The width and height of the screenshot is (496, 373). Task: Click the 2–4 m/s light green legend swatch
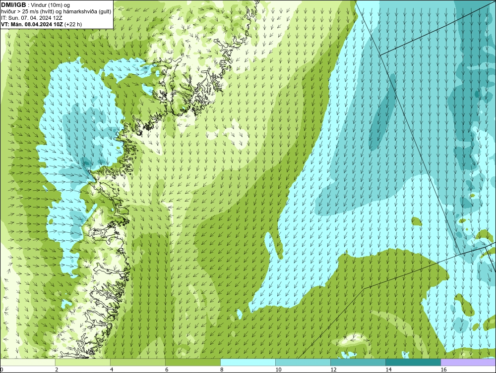pyautogui.click(x=82, y=362)
